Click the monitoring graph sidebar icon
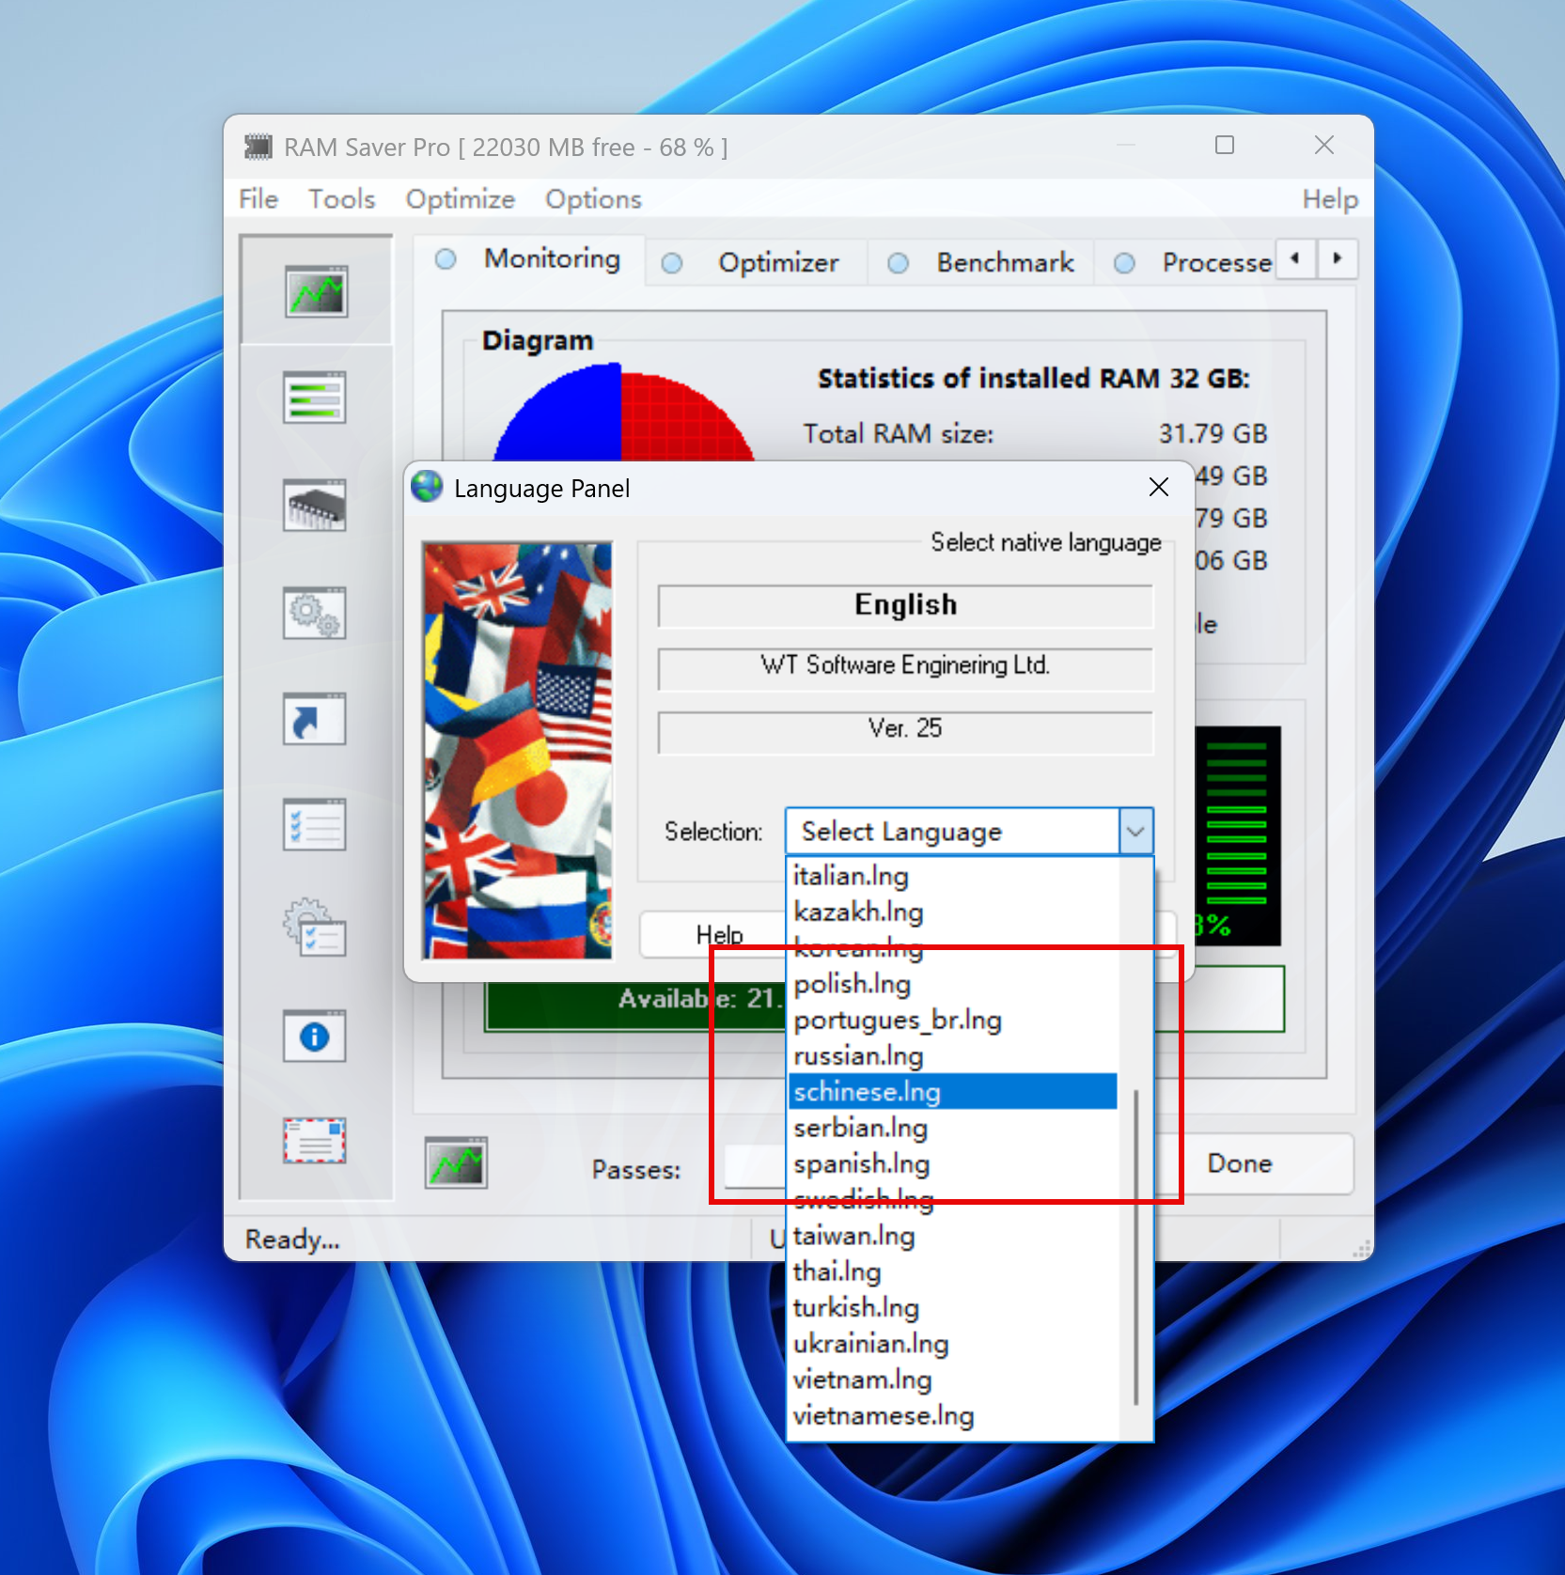This screenshot has width=1565, height=1575. click(316, 291)
